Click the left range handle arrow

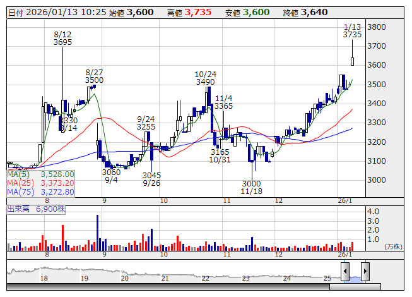click(345, 272)
